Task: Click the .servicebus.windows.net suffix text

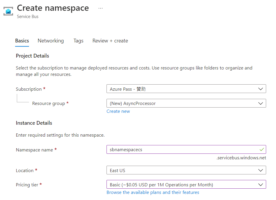Action: click(x=241, y=158)
